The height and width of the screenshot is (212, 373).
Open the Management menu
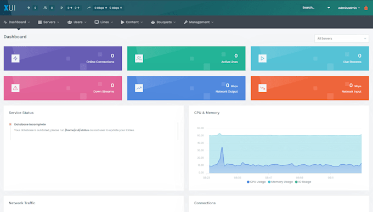[x=199, y=22]
